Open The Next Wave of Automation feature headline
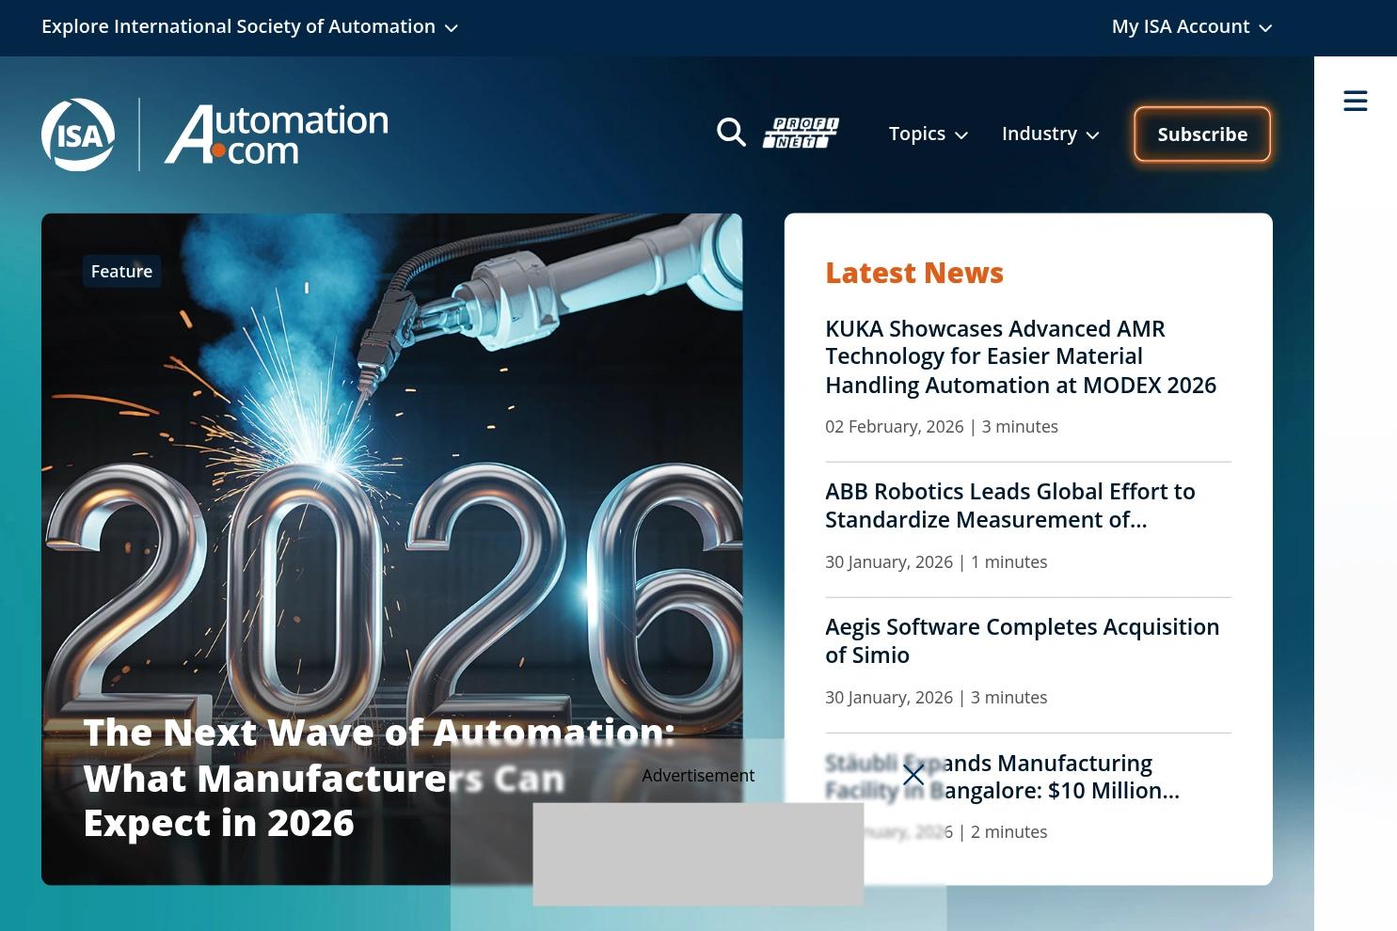The image size is (1397, 931). [x=379, y=778]
